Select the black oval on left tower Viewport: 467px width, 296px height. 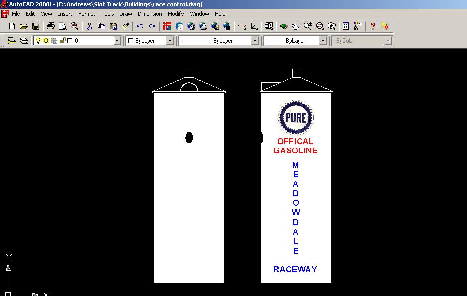(189, 137)
